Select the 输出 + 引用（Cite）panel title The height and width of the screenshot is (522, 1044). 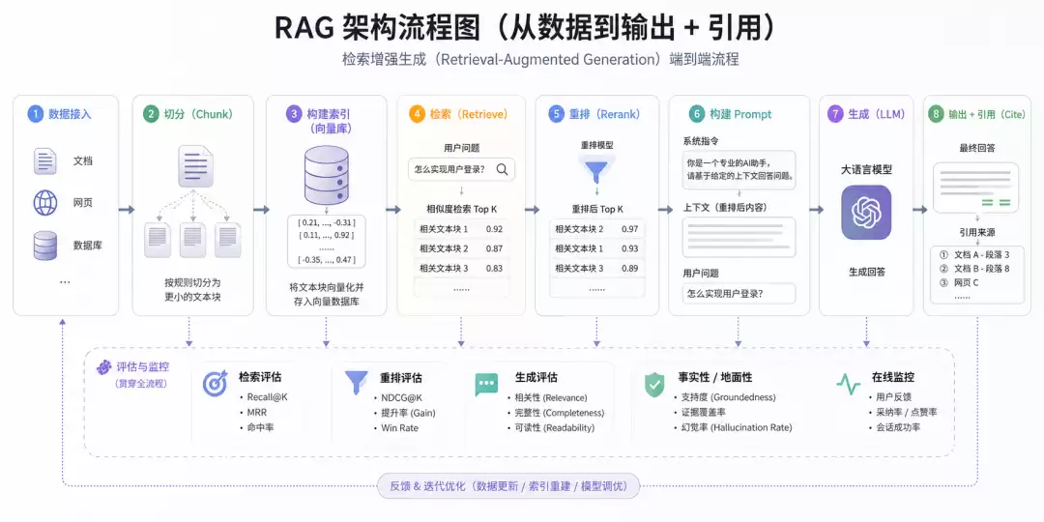pos(987,114)
